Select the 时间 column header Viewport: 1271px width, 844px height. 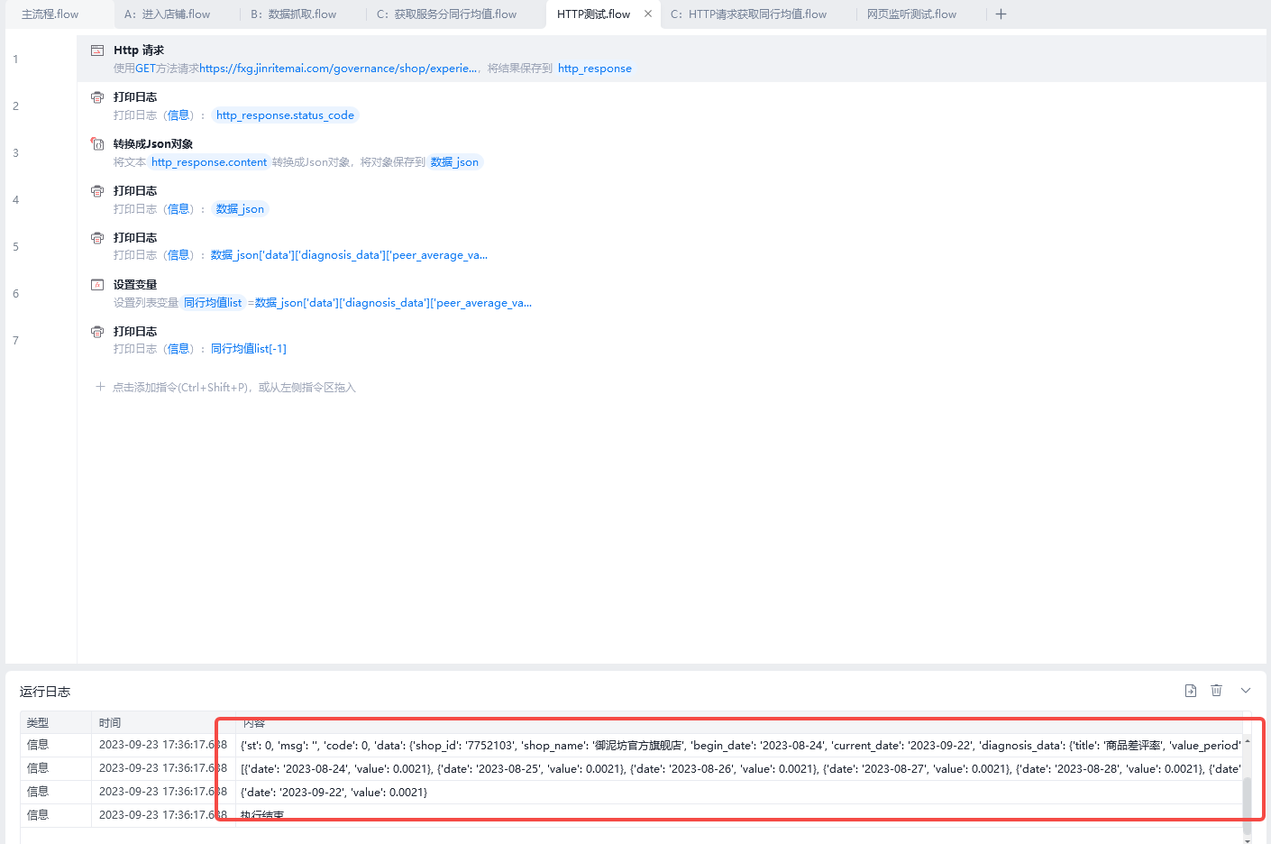tap(110, 723)
